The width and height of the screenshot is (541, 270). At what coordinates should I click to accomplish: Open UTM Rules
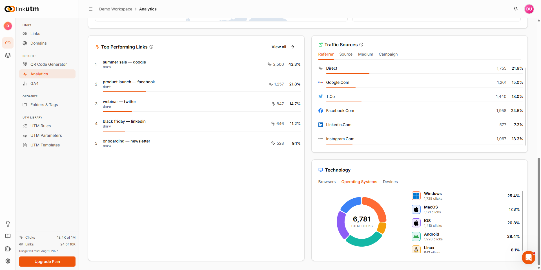pos(47,126)
